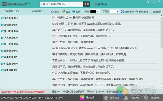163x101 pixels.
Task: Click the red 公告 announcement link
Action: coord(23,92)
